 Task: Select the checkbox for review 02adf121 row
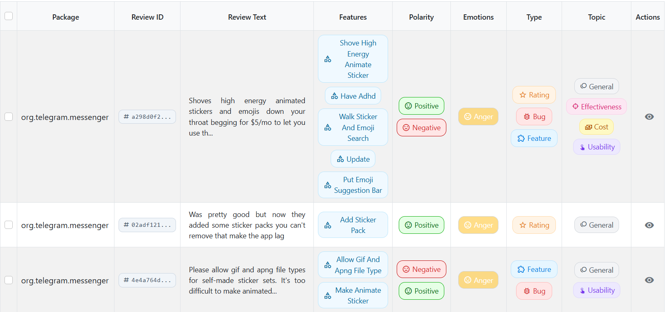(x=9, y=225)
